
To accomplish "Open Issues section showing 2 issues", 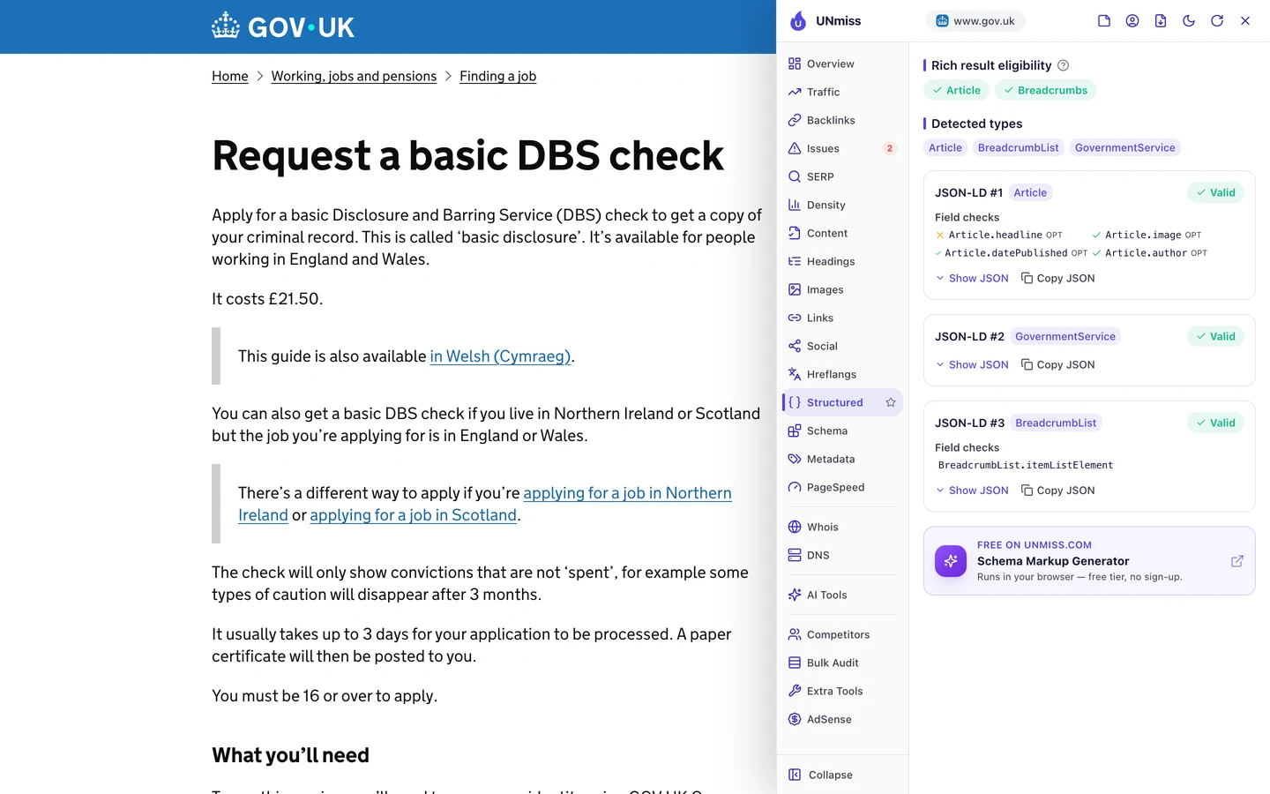I will coord(842,148).
